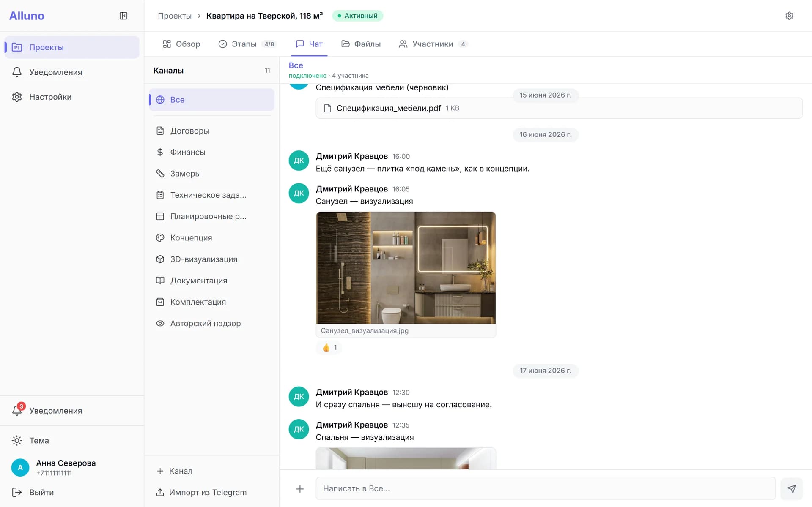
Task: Select the Чат tab
Action: tap(309, 44)
